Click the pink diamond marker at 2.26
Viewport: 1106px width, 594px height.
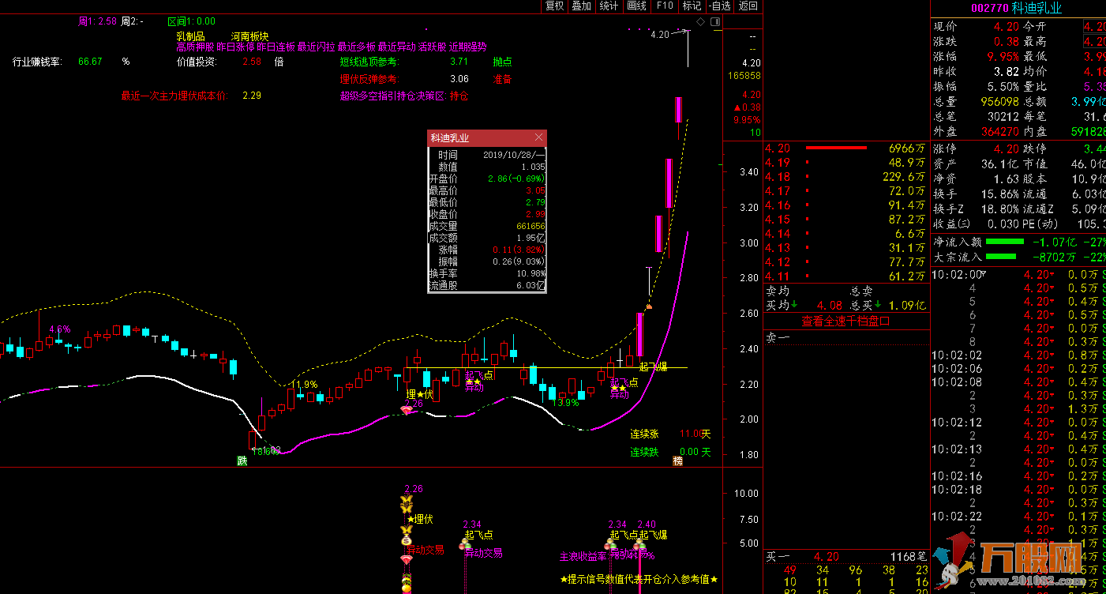pyautogui.click(x=407, y=411)
